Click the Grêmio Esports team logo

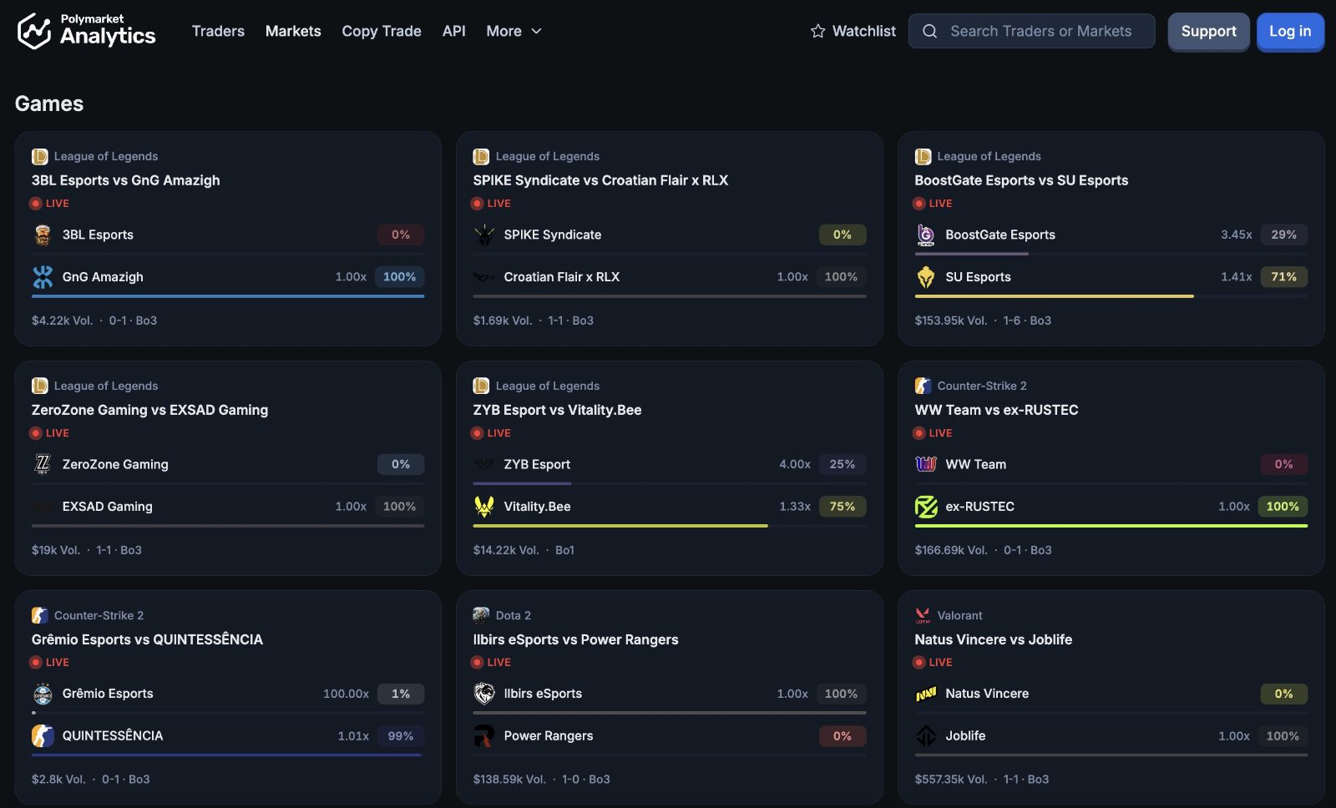pos(43,694)
